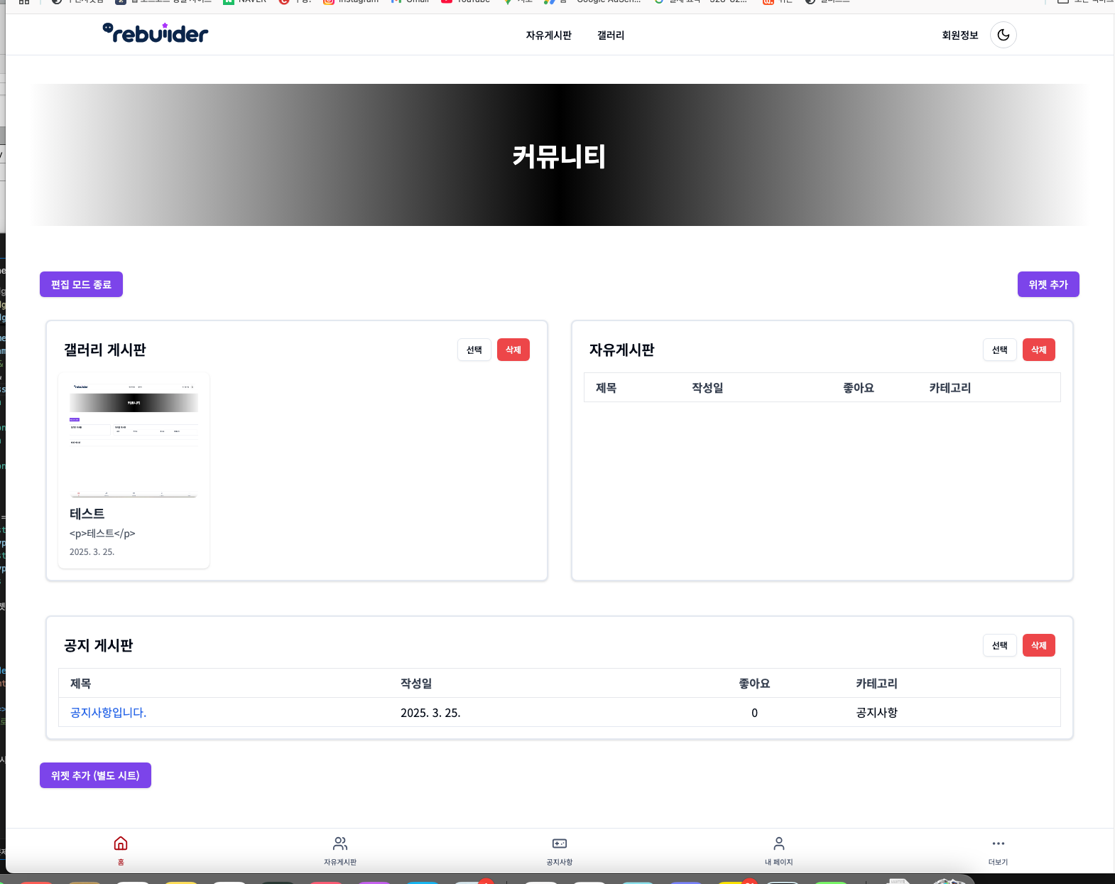Image resolution: width=1115 pixels, height=884 pixels.
Task: Click 선택 on the 자유게시판 widget
Action: point(1000,350)
